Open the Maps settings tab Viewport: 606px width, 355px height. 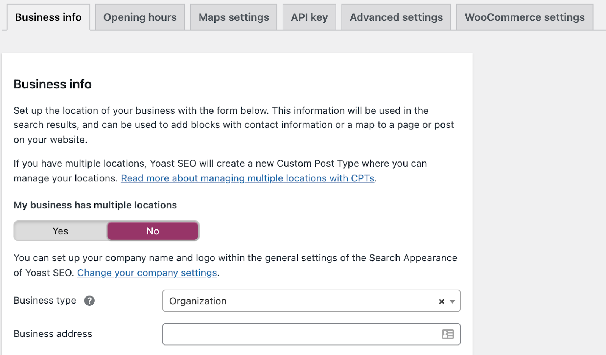click(x=234, y=17)
